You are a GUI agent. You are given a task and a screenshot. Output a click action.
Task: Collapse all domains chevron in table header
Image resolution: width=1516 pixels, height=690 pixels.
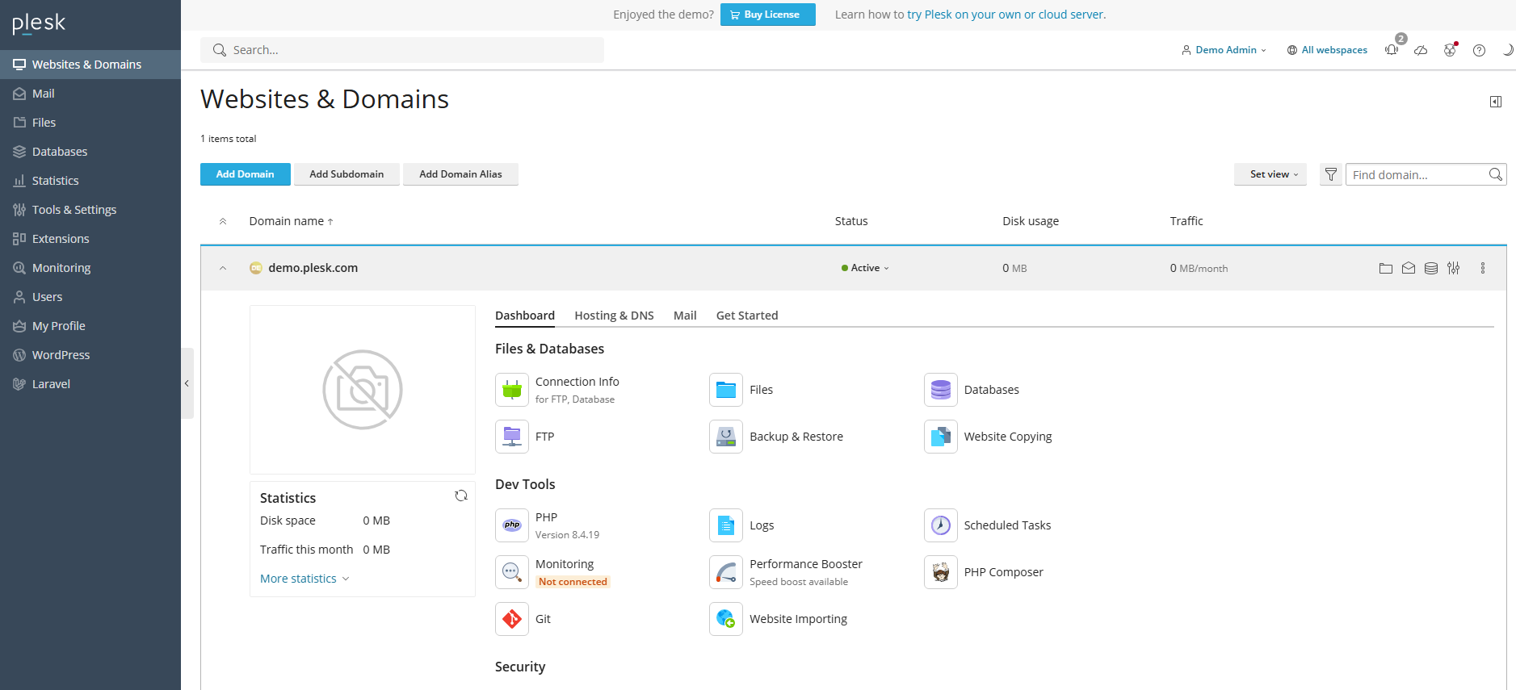click(223, 221)
